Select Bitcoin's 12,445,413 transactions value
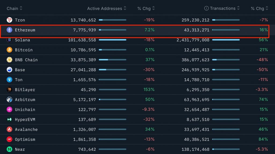Screen dimensions: 275x154 [x=197, y=50]
